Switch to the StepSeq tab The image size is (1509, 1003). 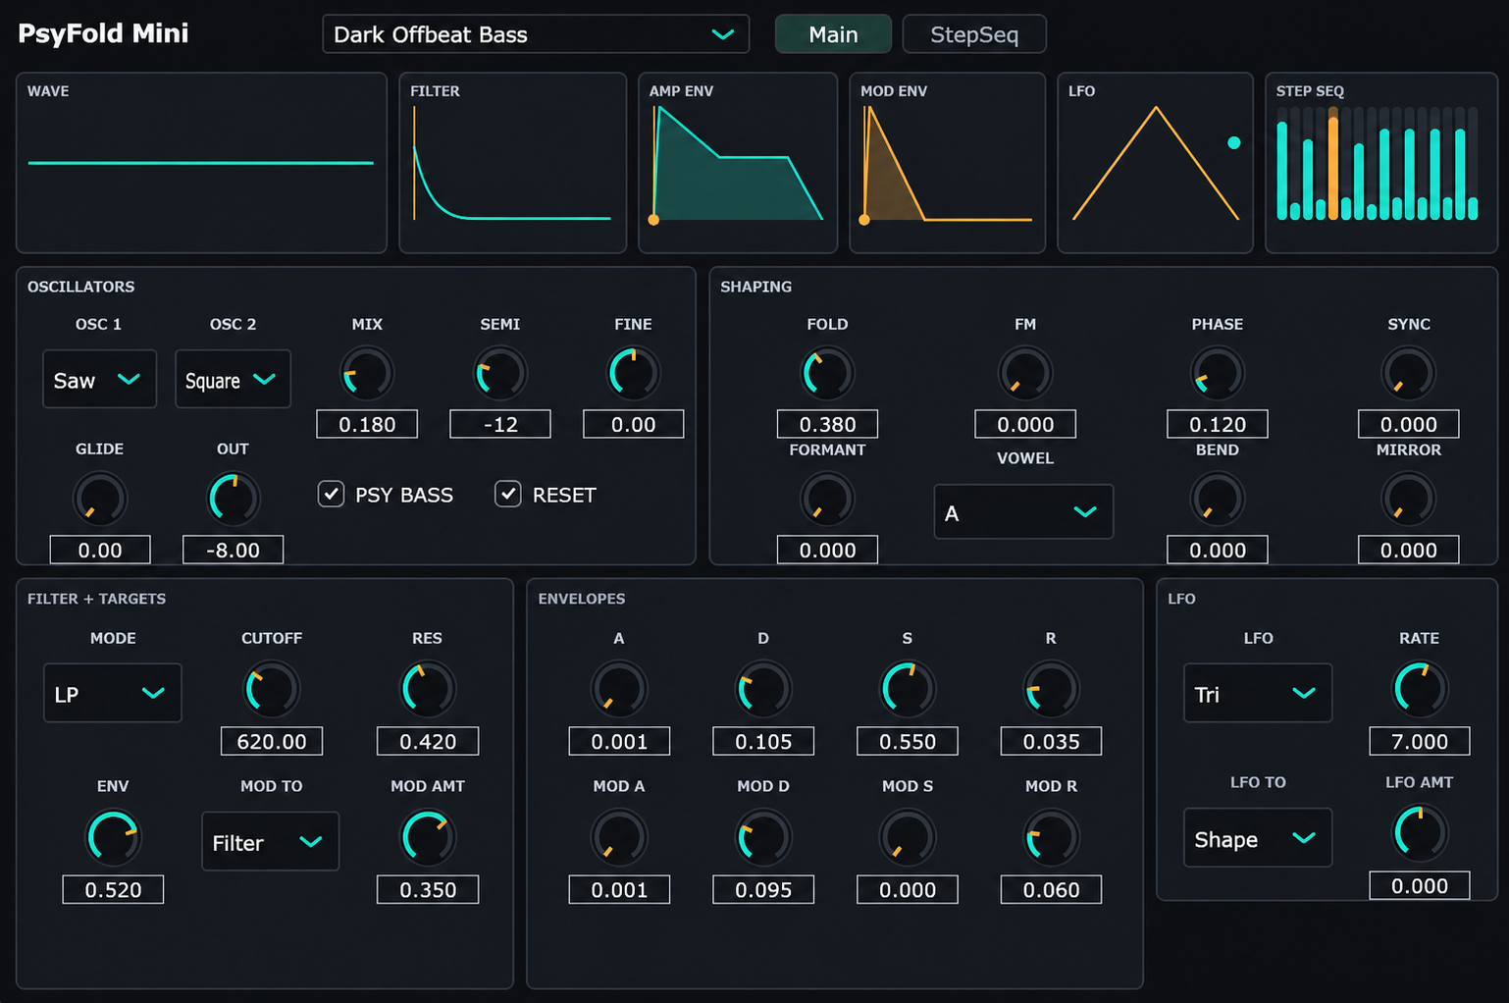pyautogui.click(x=974, y=34)
